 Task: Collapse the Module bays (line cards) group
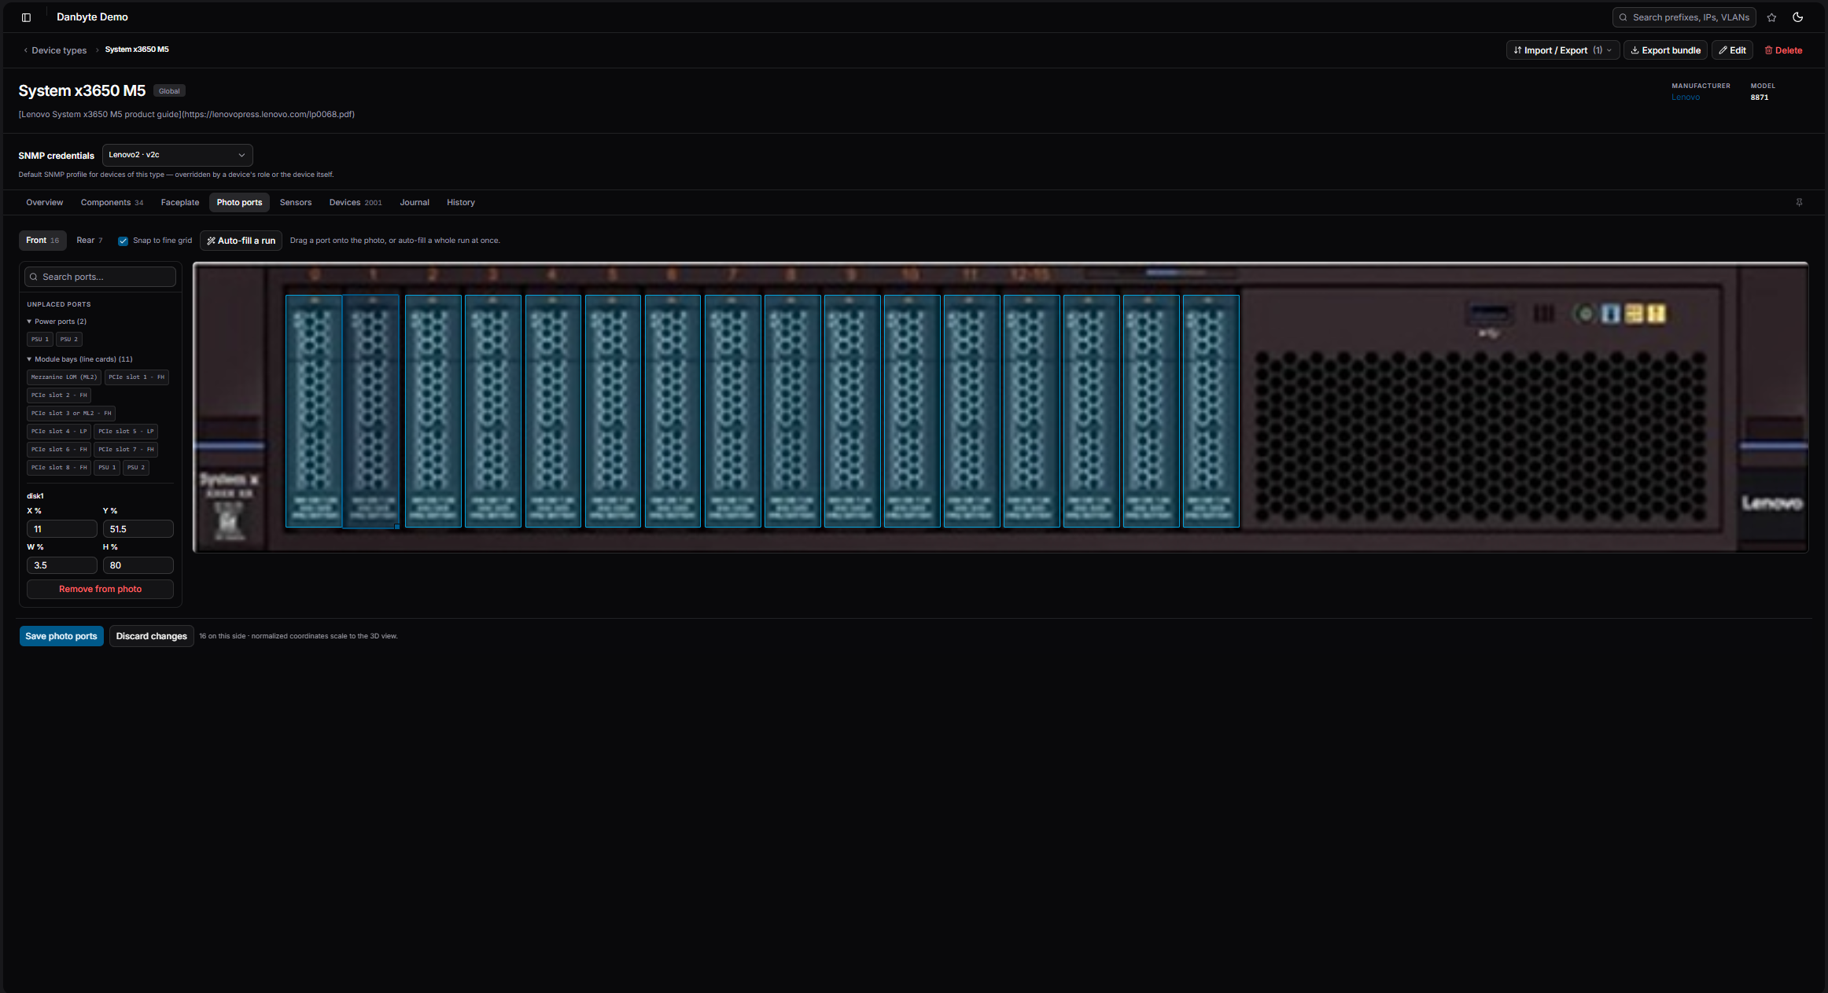(x=79, y=359)
